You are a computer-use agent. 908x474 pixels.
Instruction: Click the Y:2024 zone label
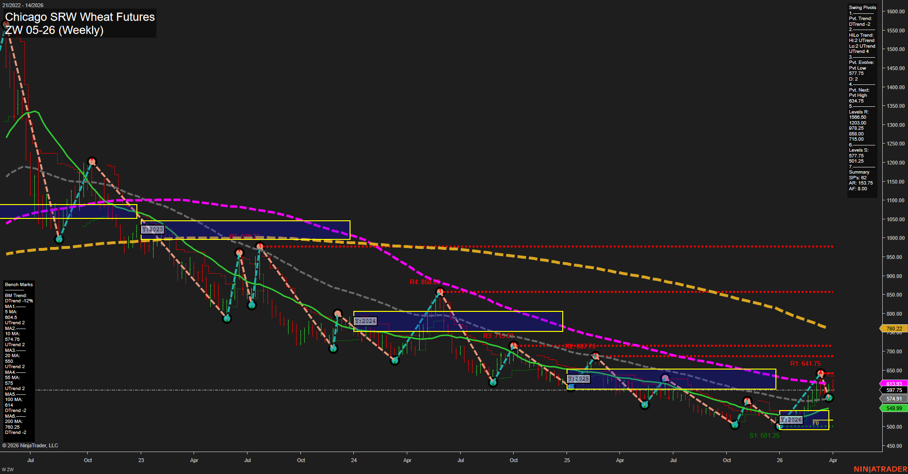pyautogui.click(x=365, y=321)
